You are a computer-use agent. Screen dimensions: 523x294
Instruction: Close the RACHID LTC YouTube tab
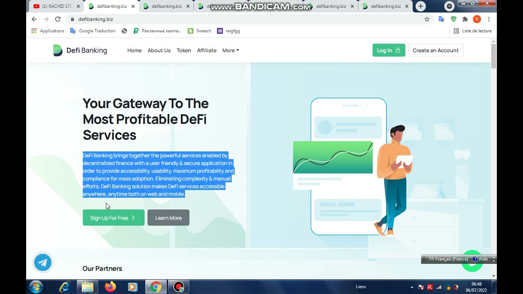[x=78, y=6]
